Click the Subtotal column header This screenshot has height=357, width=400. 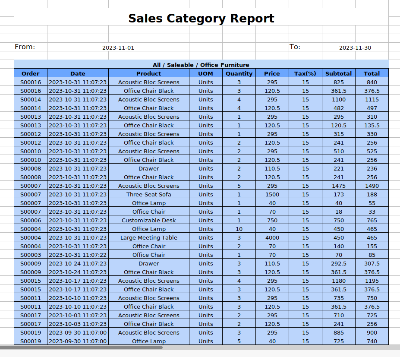coord(338,73)
